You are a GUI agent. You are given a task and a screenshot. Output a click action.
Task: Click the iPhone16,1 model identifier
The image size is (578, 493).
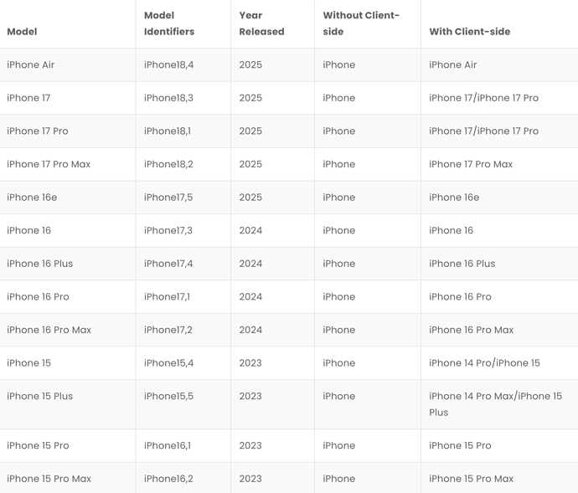tap(168, 445)
